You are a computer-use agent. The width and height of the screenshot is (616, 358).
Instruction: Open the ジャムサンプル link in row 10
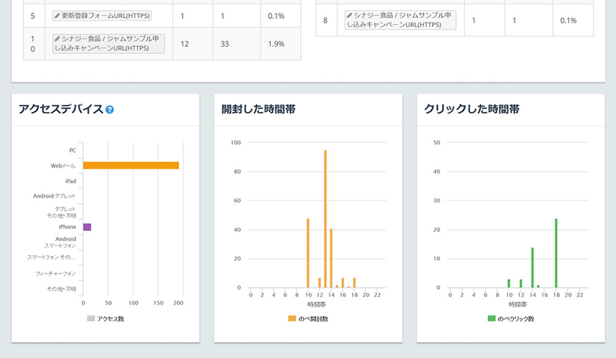[109, 44]
